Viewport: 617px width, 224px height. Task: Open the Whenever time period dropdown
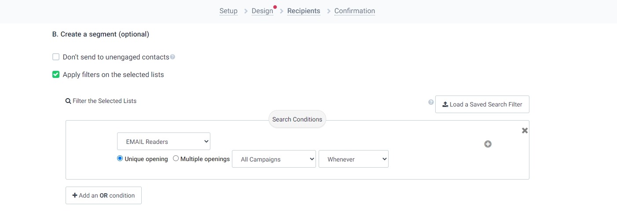click(353, 159)
